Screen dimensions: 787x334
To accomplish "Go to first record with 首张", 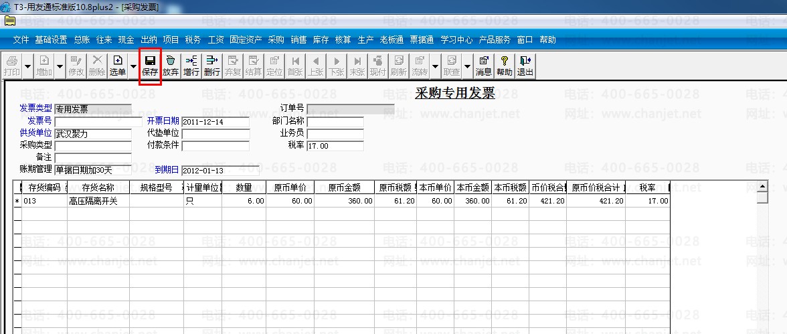I will tap(295, 66).
